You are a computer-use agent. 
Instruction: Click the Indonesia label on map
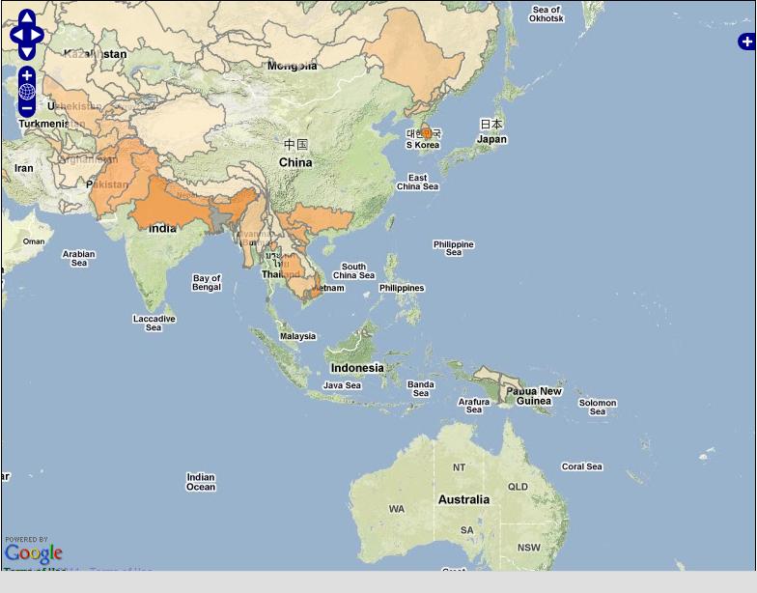357,368
